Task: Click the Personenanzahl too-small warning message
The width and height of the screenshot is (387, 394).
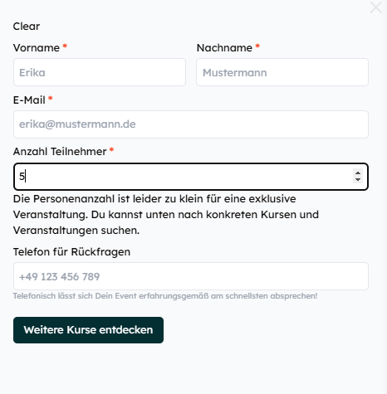Action: [166, 215]
